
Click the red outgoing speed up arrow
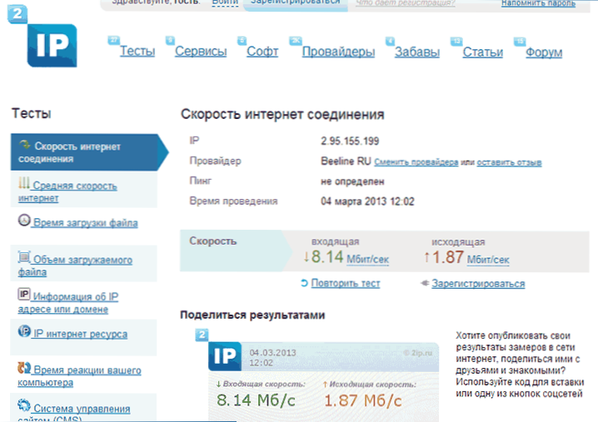(x=426, y=257)
